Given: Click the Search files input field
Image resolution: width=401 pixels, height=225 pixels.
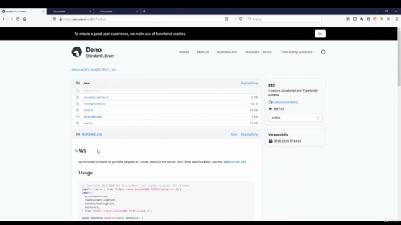Looking at the screenshot, I should pyautogui.click(x=166, y=91).
